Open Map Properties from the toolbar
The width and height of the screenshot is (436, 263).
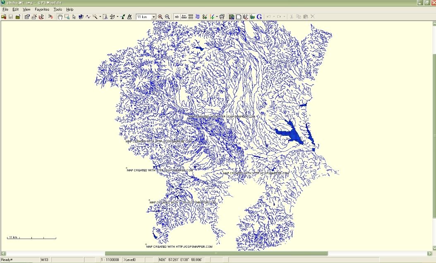click(27, 17)
